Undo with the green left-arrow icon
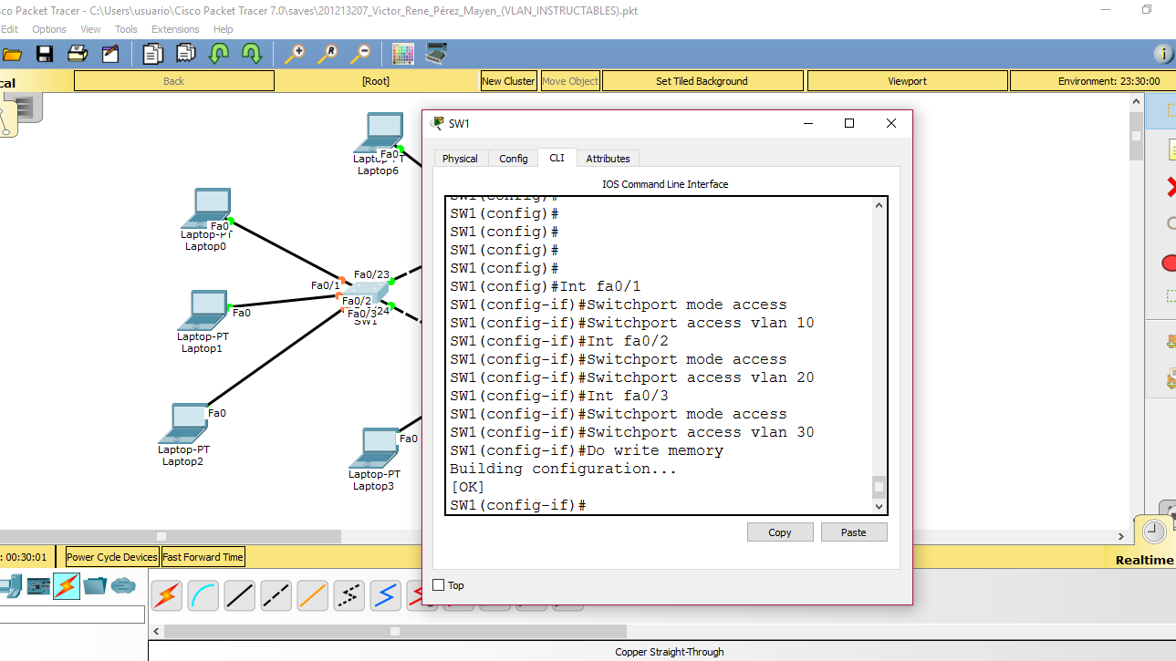This screenshot has height=661, width=1176. tap(219, 54)
